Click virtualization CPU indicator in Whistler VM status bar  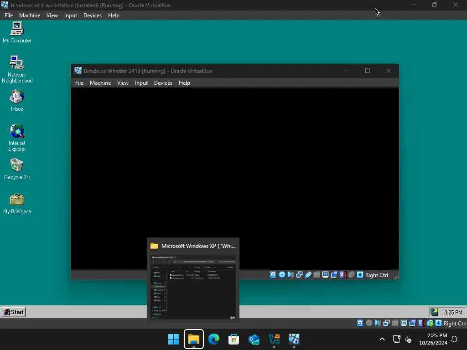pyautogui.click(x=342, y=275)
